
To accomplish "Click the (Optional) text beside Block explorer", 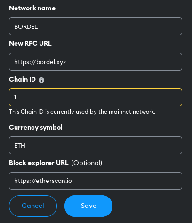I will point(87,163).
